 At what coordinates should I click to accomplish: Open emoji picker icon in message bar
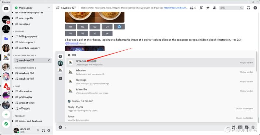click(253, 127)
